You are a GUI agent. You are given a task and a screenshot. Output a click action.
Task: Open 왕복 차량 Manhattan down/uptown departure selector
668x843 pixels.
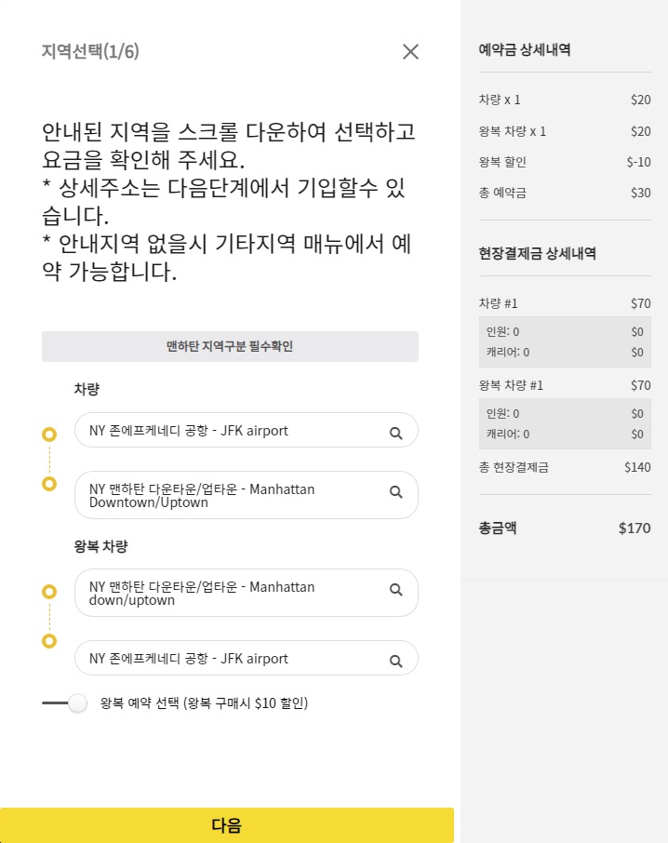click(233, 593)
